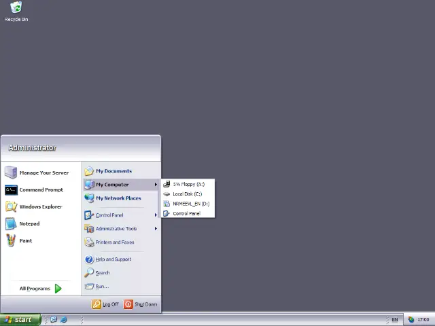435x326 pixels.
Task: Click the Show Desktop quick launch icon
Action: click(x=53, y=320)
